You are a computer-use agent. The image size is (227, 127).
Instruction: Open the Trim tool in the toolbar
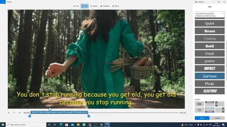(76, 6)
